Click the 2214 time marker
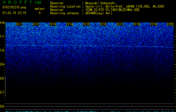The height and width of the screenshot is (112, 176). (x=69, y=24)
